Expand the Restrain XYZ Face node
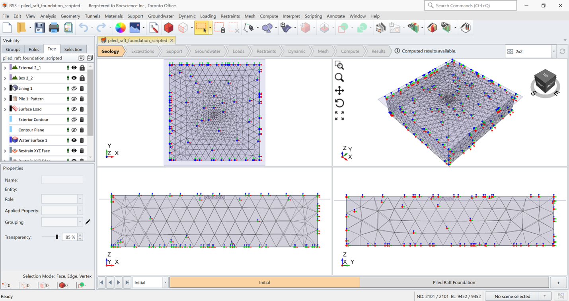The width and height of the screenshot is (569, 301). 5,151
